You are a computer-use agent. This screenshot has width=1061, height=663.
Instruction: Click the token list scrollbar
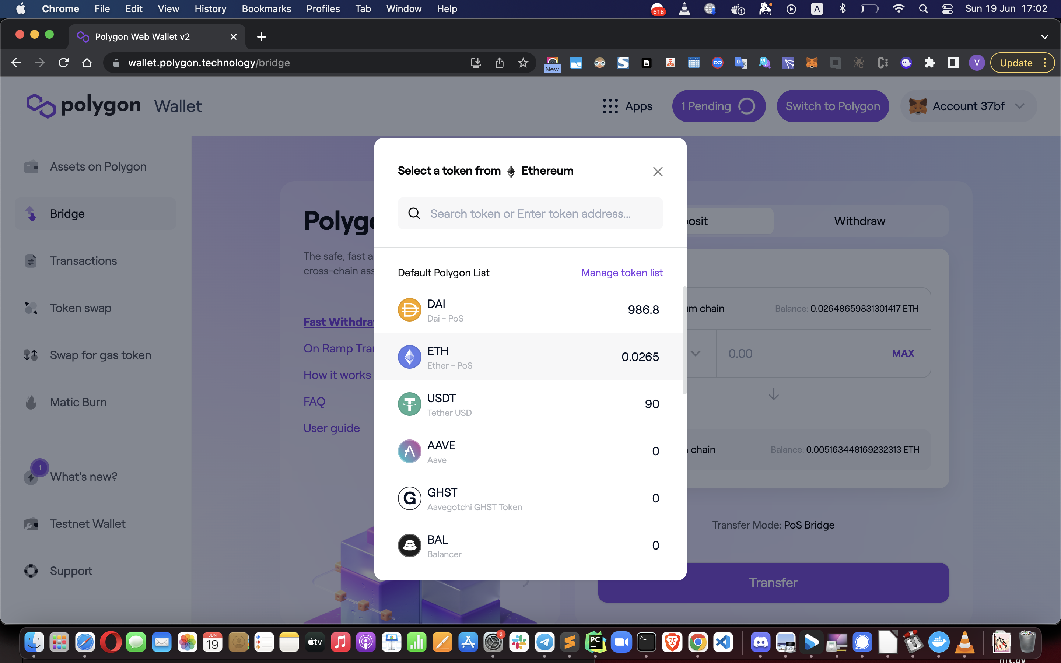pyautogui.click(x=684, y=340)
